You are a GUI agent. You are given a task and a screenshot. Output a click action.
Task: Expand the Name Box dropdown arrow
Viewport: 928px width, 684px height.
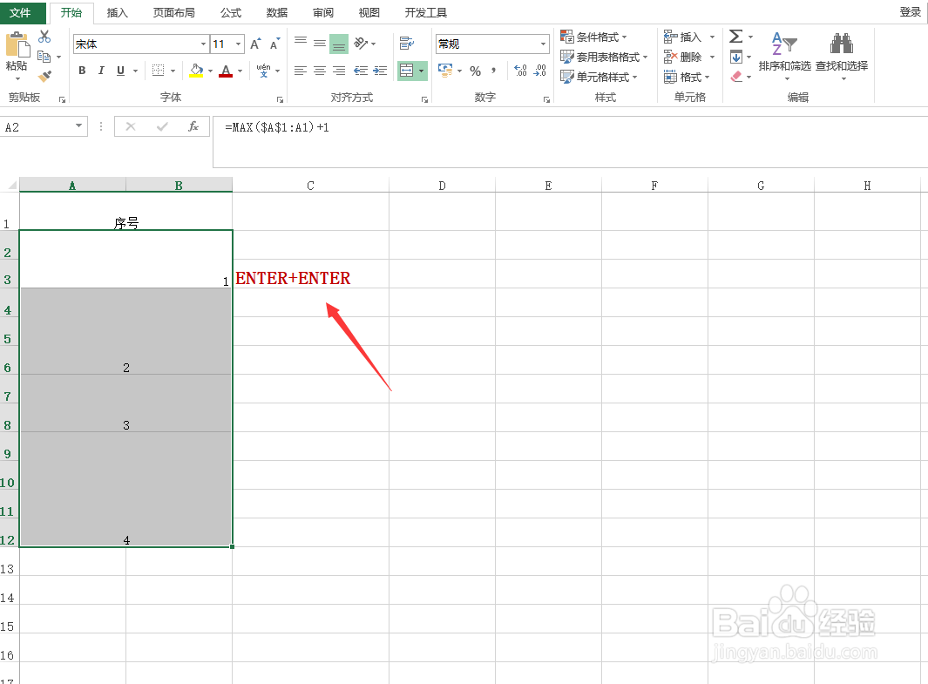tap(78, 126)
